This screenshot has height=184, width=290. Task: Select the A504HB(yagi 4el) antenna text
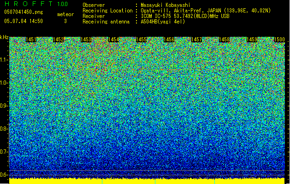163,22
